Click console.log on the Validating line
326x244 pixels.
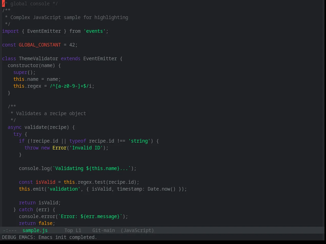(34, 168)
